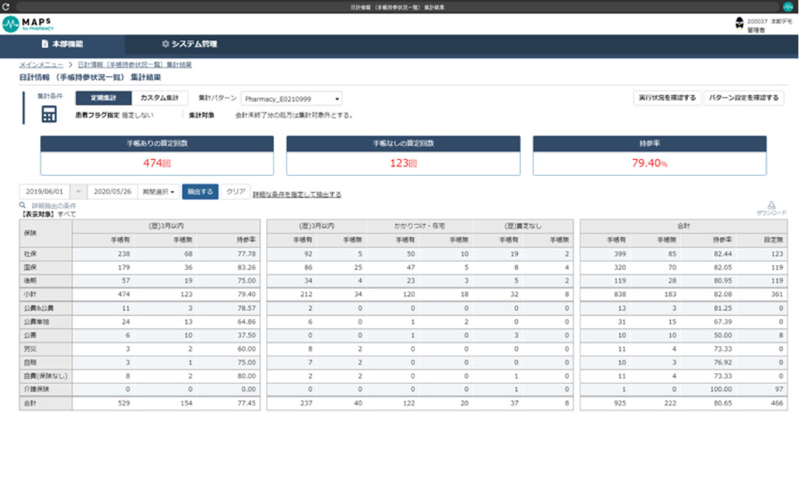Viewport: 804px width, 492px height.
Task: Open the user avatar icon
Action: point(739,24)
